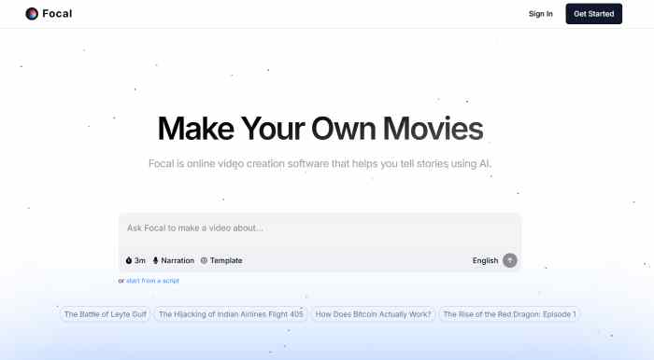654x360 pixels.
Task: Click the round submit arrow button
Action: [x=510, y=260]
